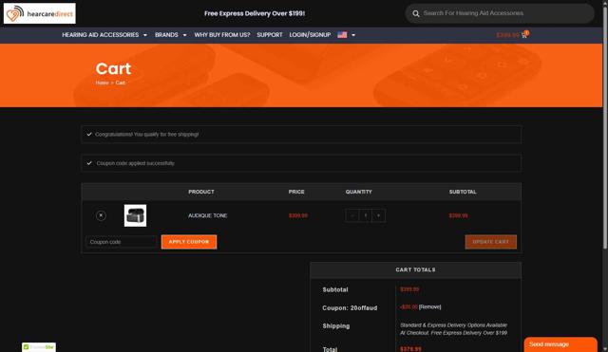608x352 pixels.
Task: Click the Coupon code applied successfully notice
Action: [x=301, y=163]
